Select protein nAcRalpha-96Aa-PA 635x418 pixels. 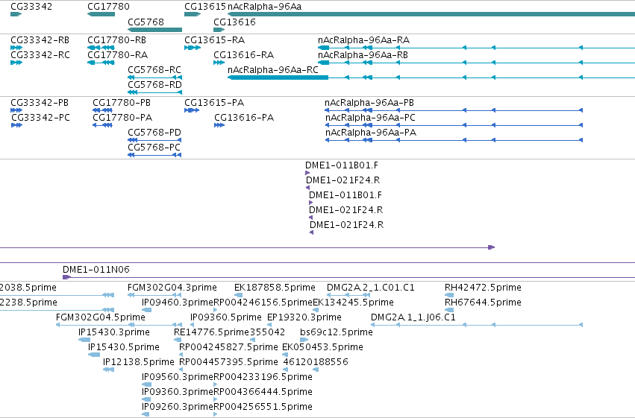point(454,140)
